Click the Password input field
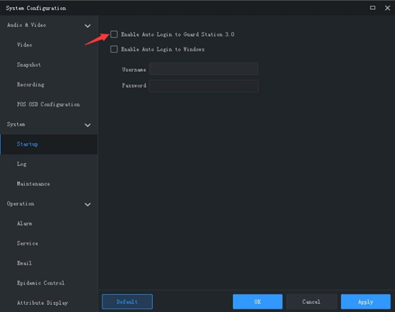The image size is (395, 312). click(x=203, y=86)
